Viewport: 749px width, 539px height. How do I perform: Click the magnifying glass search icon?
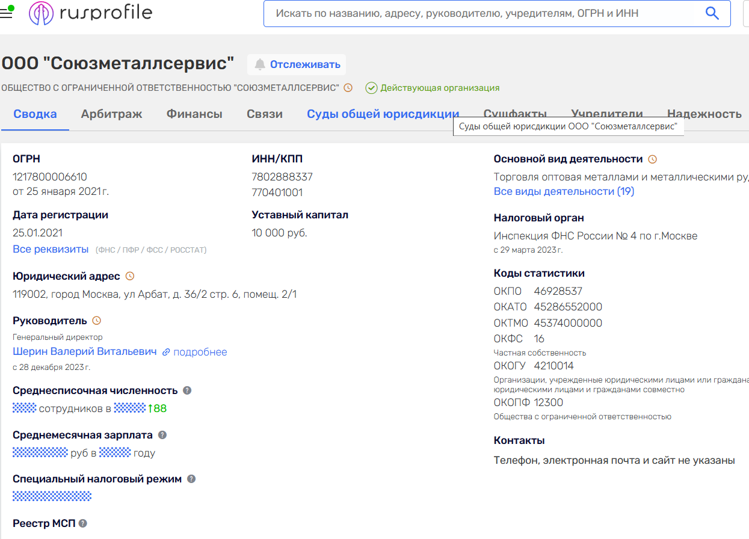click(x=712, y=13)
